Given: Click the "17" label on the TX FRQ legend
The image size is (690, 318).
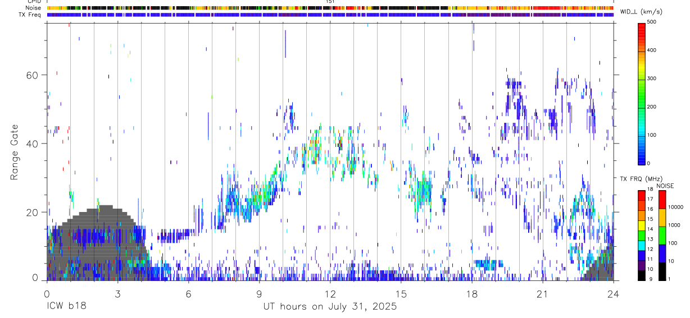Looking at the screenshot, I should pyautogui.click(x=651, y=199).
